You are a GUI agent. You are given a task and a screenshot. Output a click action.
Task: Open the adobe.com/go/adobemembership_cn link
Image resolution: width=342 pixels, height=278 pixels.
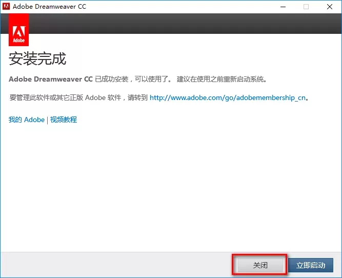tap(228, 97)
